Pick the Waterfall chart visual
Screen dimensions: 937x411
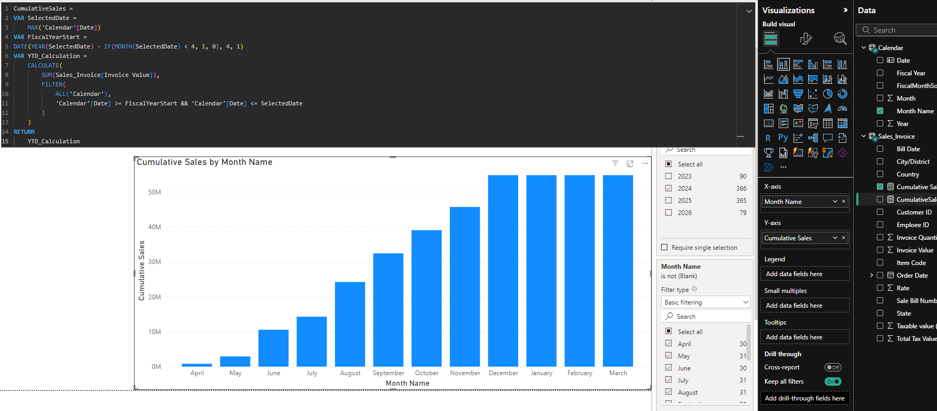tap(783, 94)
